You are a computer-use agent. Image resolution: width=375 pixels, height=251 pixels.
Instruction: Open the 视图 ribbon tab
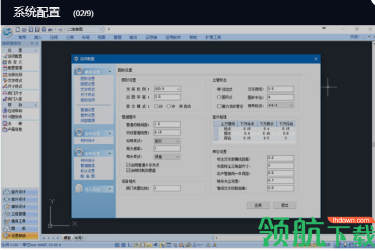click(101, 37)
